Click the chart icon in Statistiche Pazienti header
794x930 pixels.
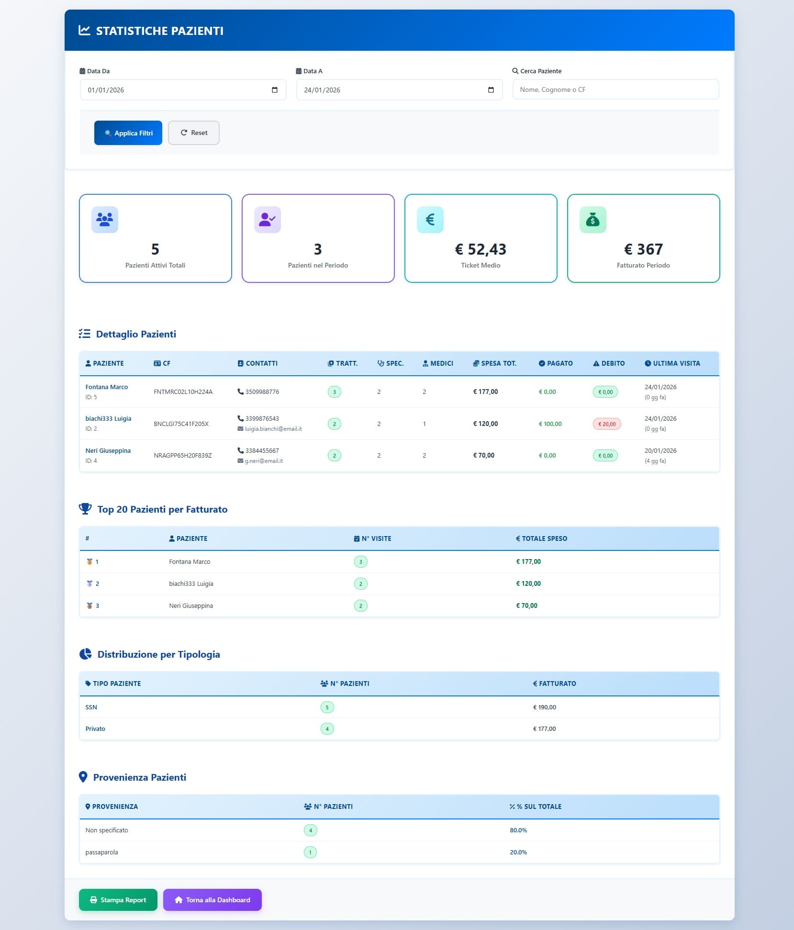(x=84, y=31)
